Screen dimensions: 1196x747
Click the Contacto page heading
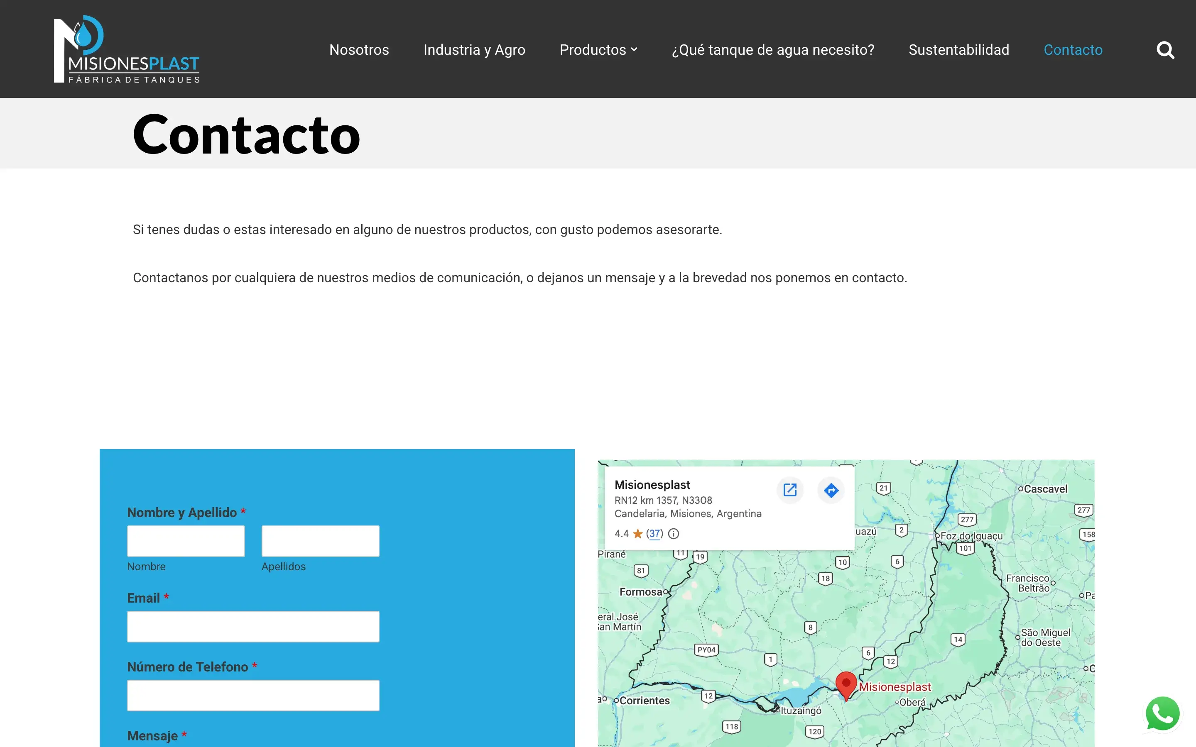246,134
